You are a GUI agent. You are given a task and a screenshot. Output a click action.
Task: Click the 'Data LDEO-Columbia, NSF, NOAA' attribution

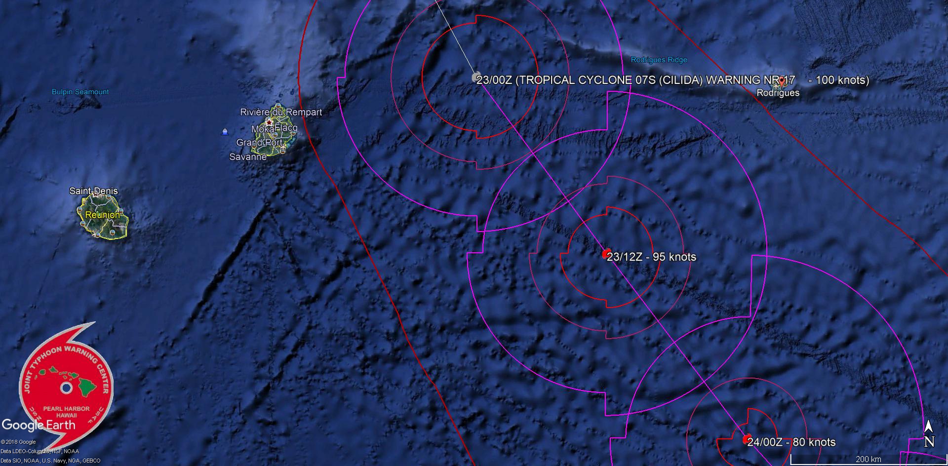[39, 451]
